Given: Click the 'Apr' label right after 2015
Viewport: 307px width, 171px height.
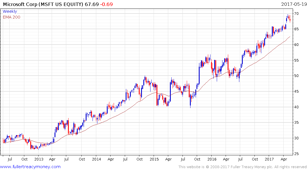Looking at the screenshot, I should coord(168,159).
